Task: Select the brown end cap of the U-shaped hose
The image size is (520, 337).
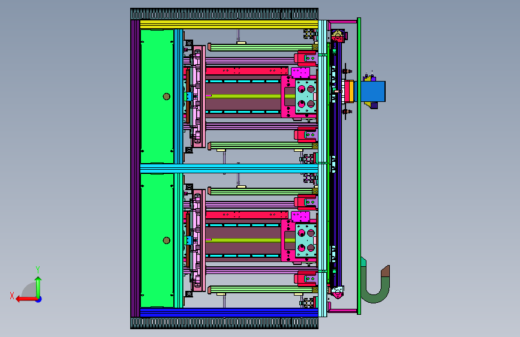Action: pos(386,271)
